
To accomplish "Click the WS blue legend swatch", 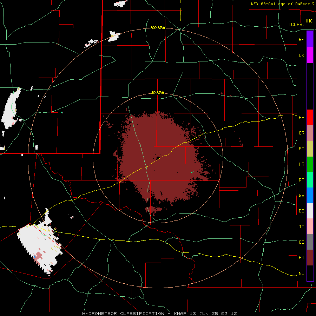I will [x=310, y=195].
